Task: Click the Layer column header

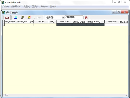Action: (x=31, y=22)
